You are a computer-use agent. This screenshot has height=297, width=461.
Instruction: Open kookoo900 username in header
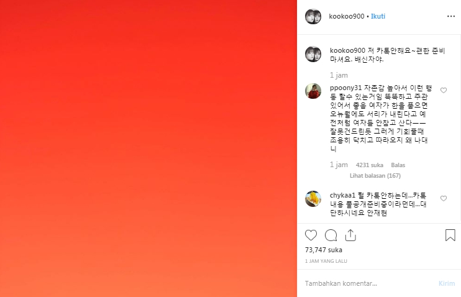click(347, 16)
